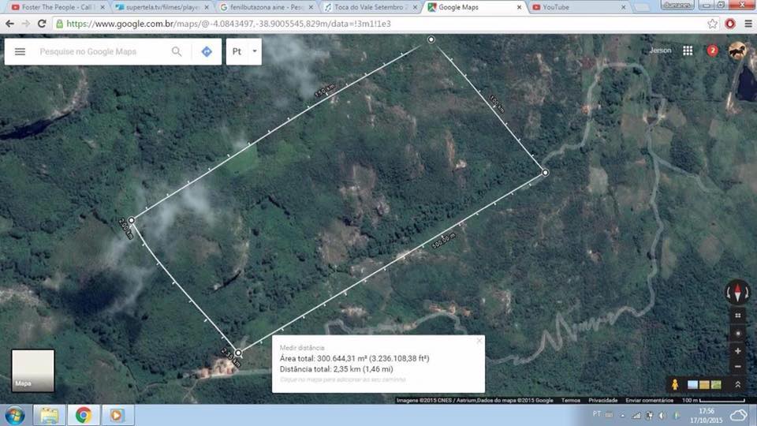The height and width of the screenshot is (426, 757).
Task: Open the Chrome menu button
Action: 748,24
